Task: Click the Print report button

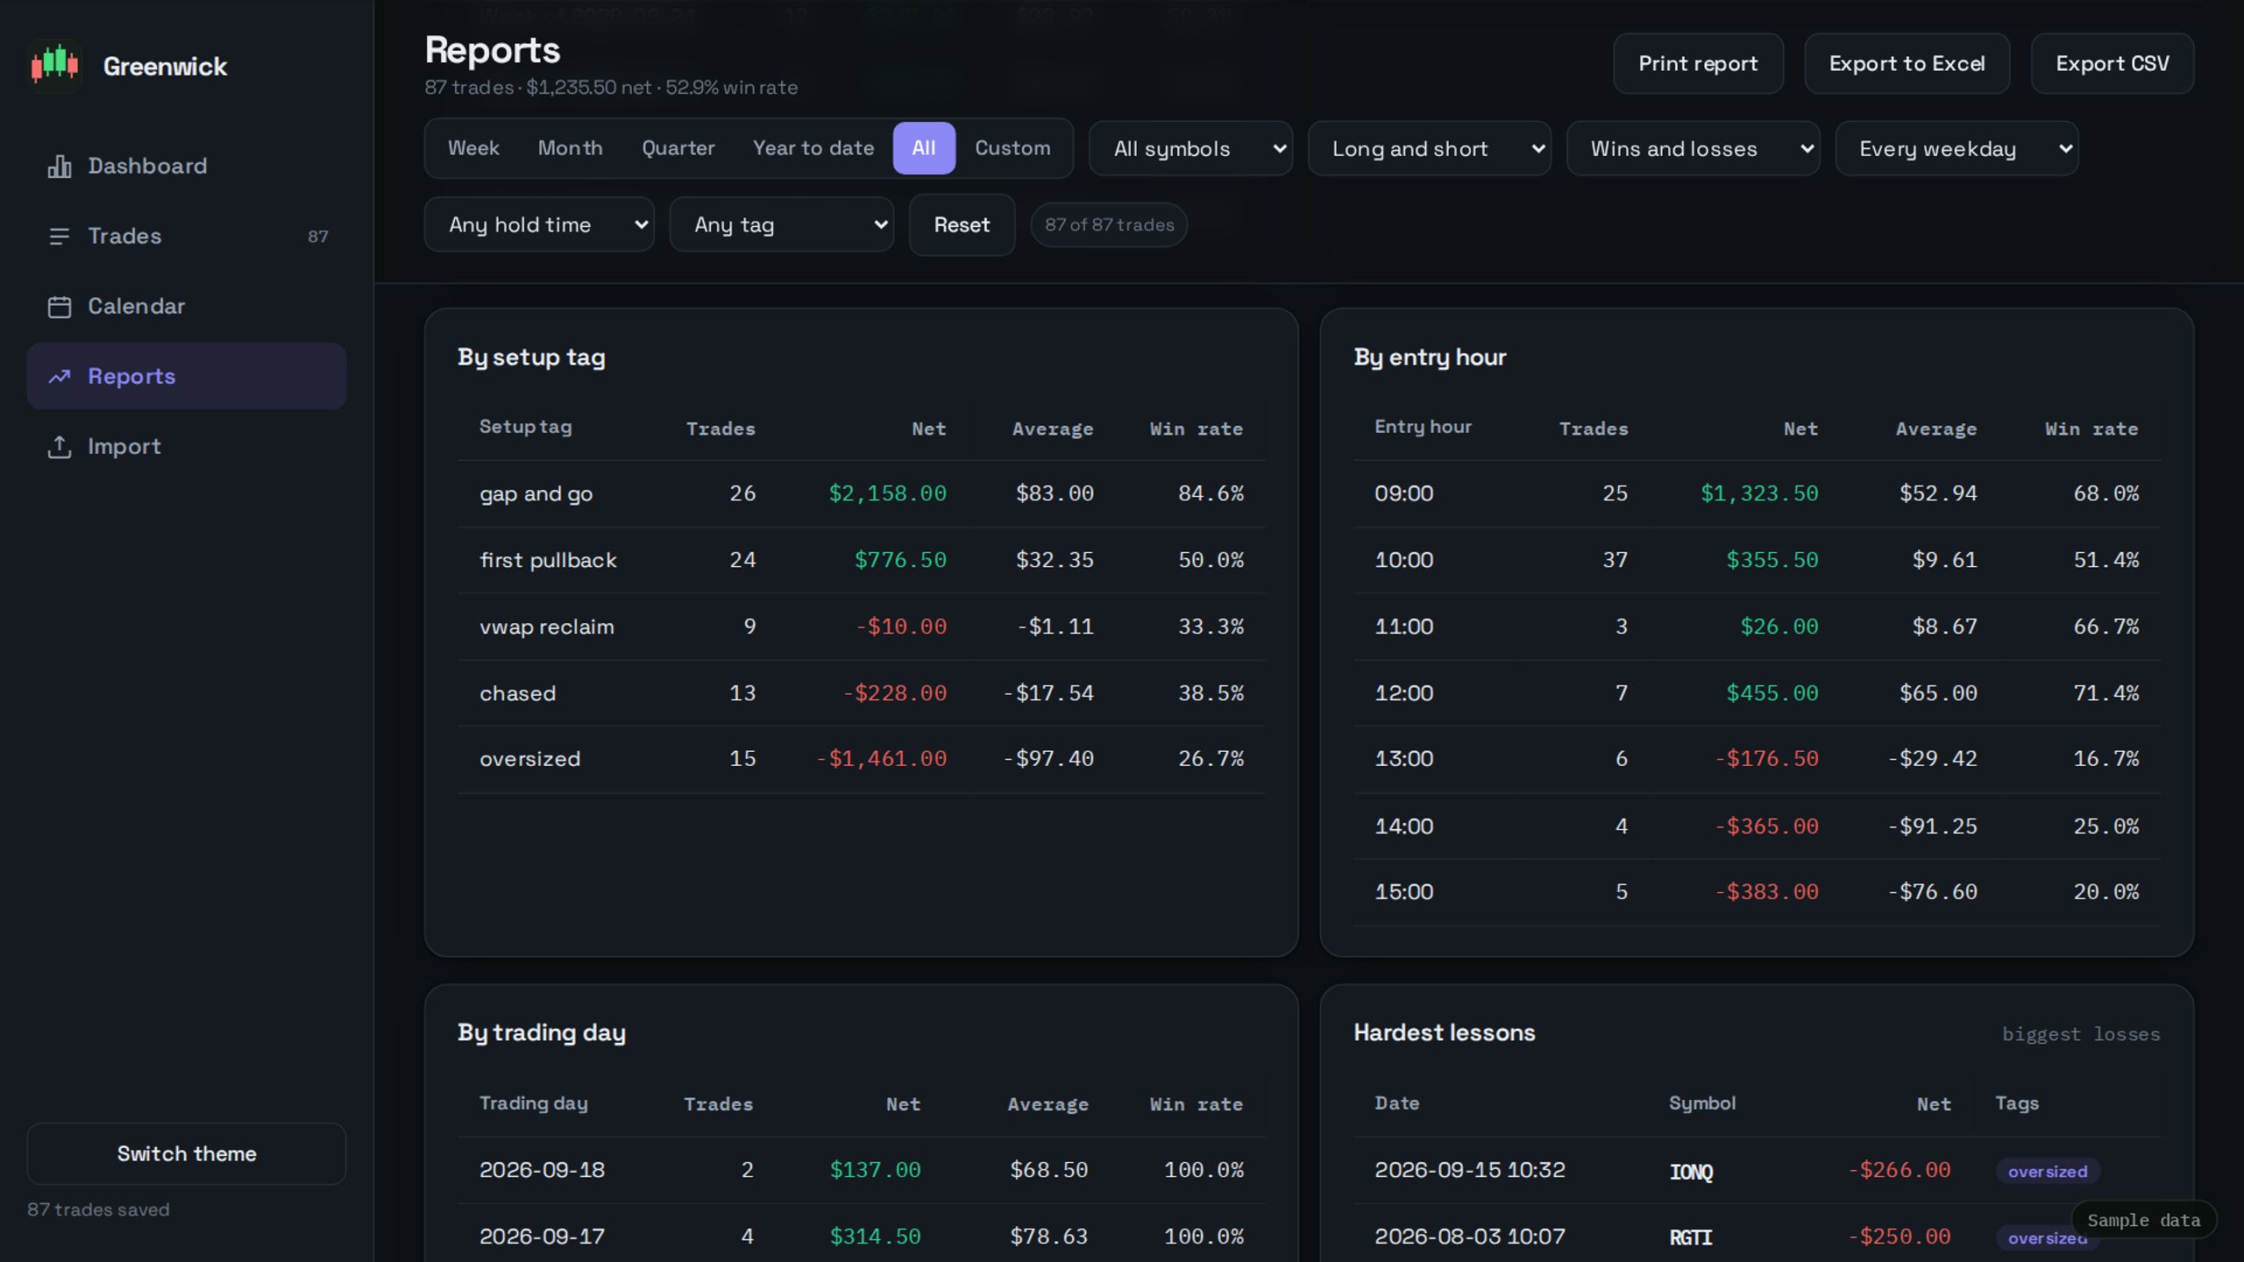Action: tap(1698, 64)
